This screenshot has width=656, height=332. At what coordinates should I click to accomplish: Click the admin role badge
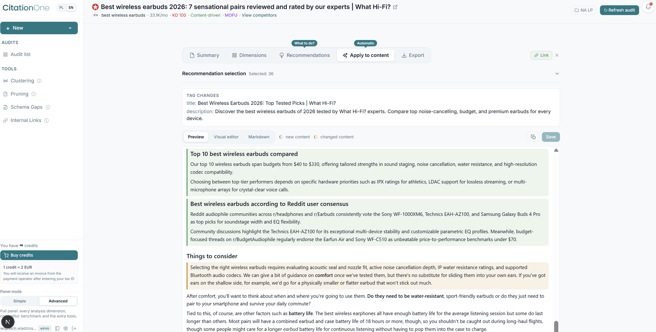coord(45,328)
